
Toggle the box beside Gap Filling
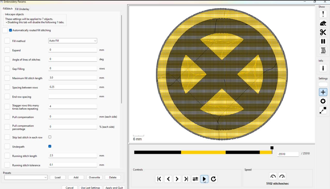(7, 69)
